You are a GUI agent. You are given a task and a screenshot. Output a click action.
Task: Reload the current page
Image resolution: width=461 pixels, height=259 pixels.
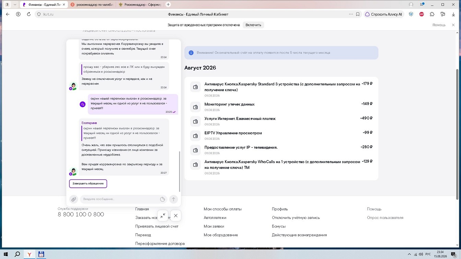point(29,14)
